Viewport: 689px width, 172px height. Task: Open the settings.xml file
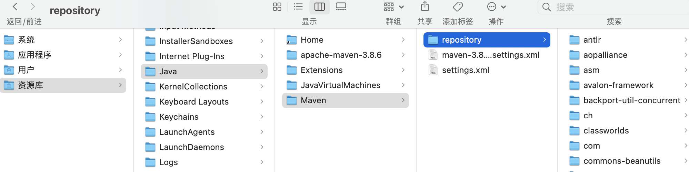[465, 70]
